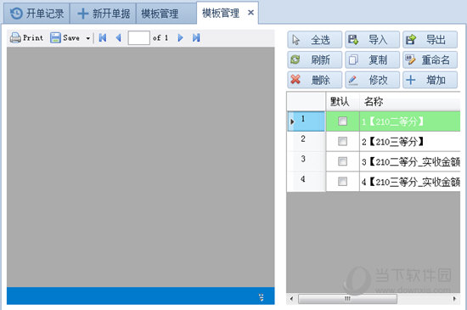Click row header number 3

tap(307, 161)
